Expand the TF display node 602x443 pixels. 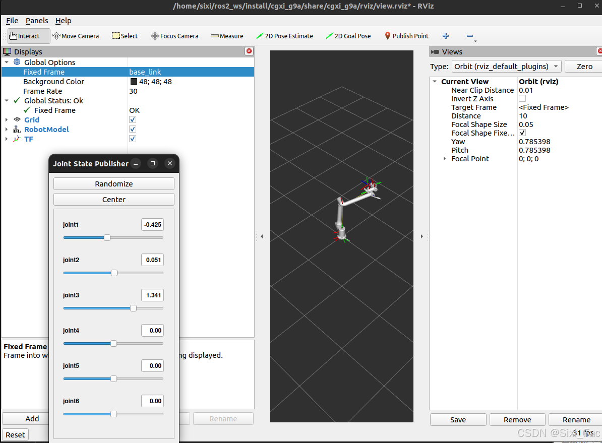coord(7,139)
